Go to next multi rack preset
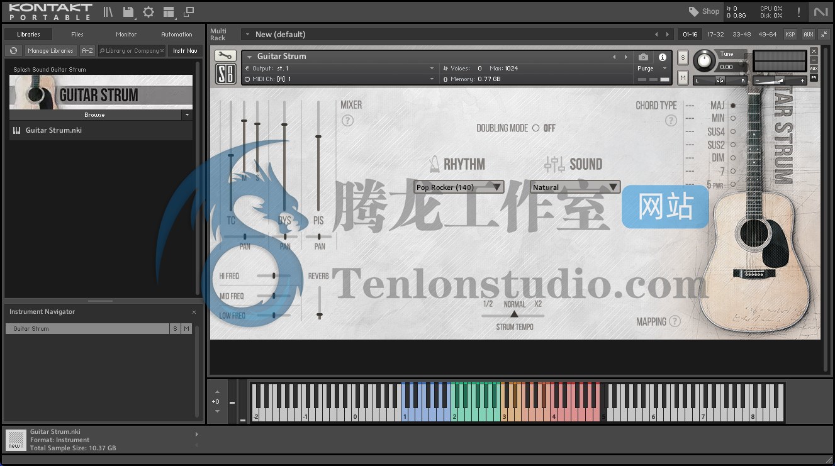Screen dimensions: 835x466 click(x=668, y=35)
